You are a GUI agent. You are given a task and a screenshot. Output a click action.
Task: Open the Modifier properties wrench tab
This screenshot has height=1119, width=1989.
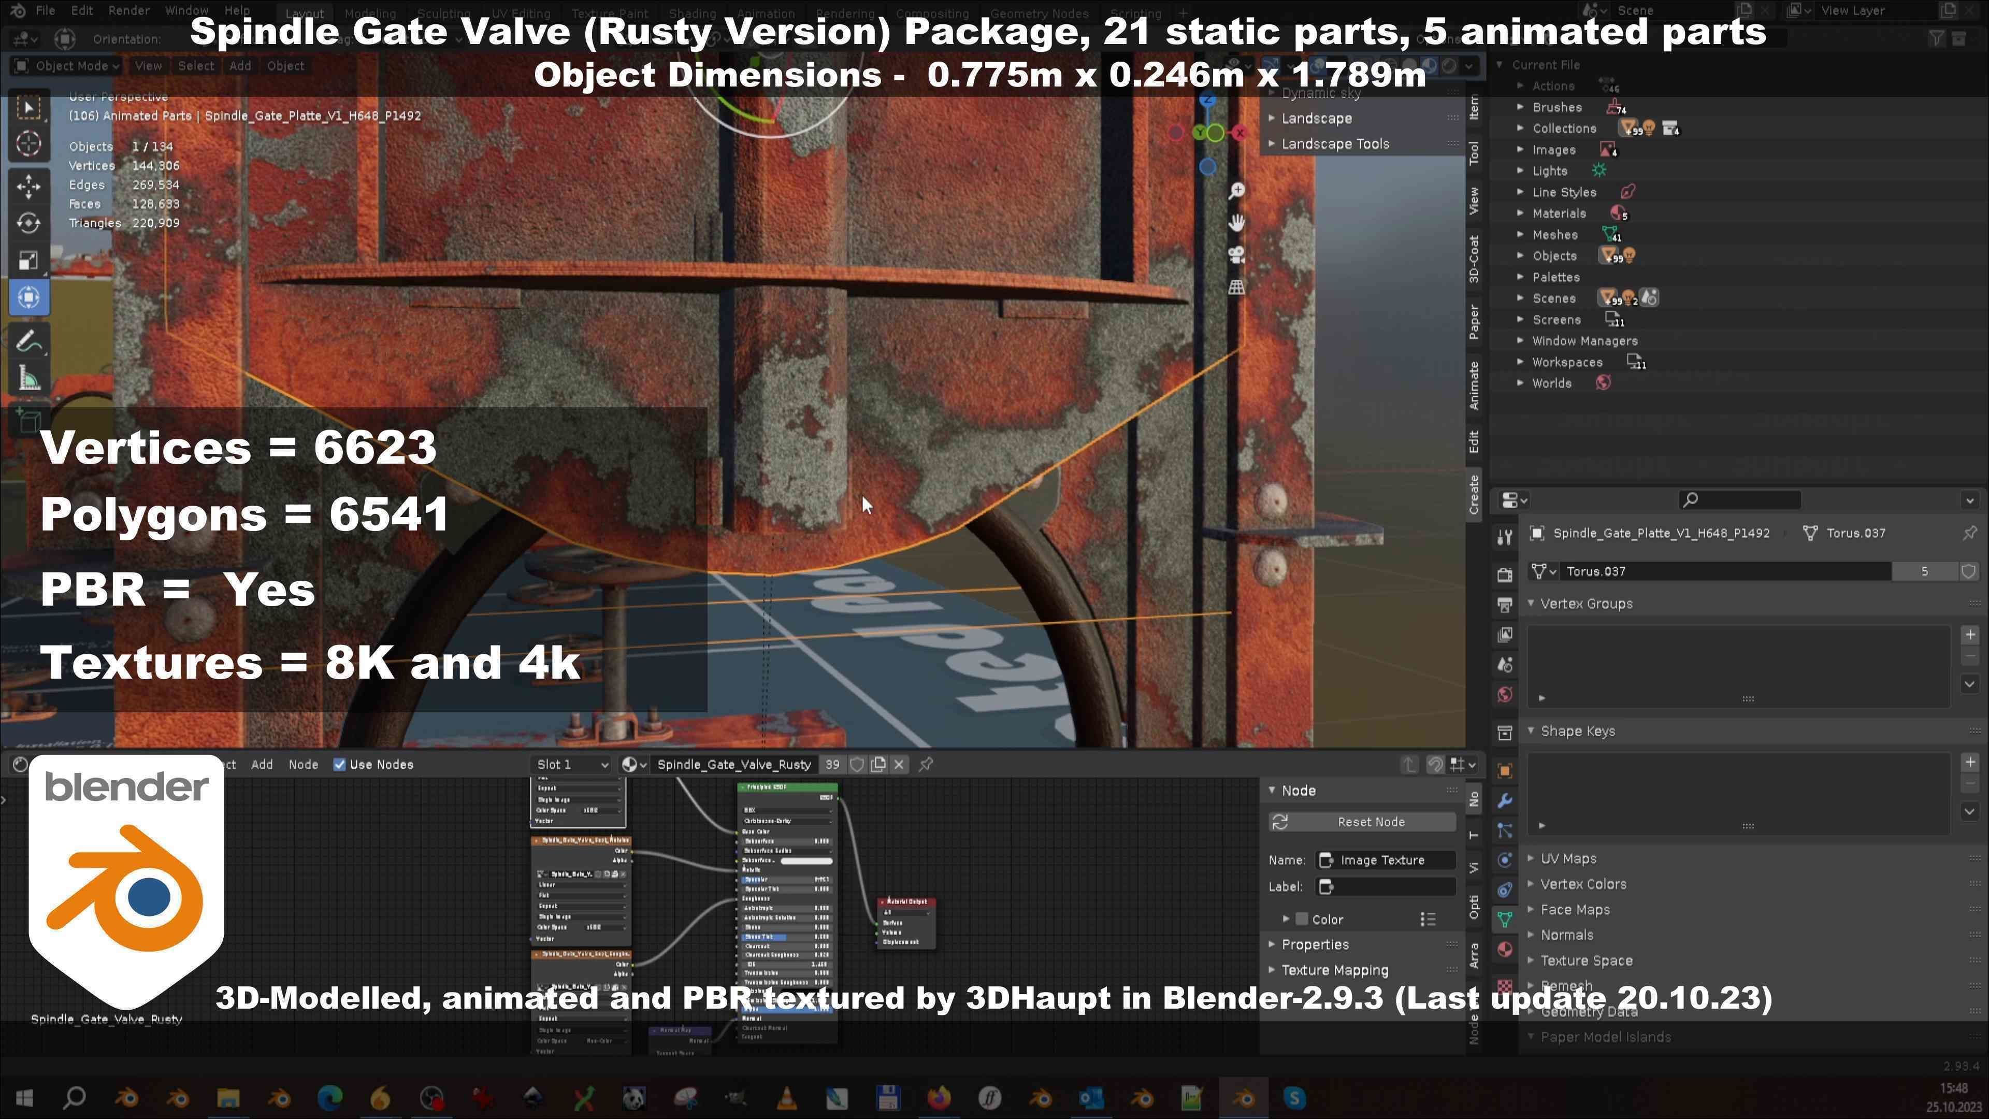tap(1504, 801)
